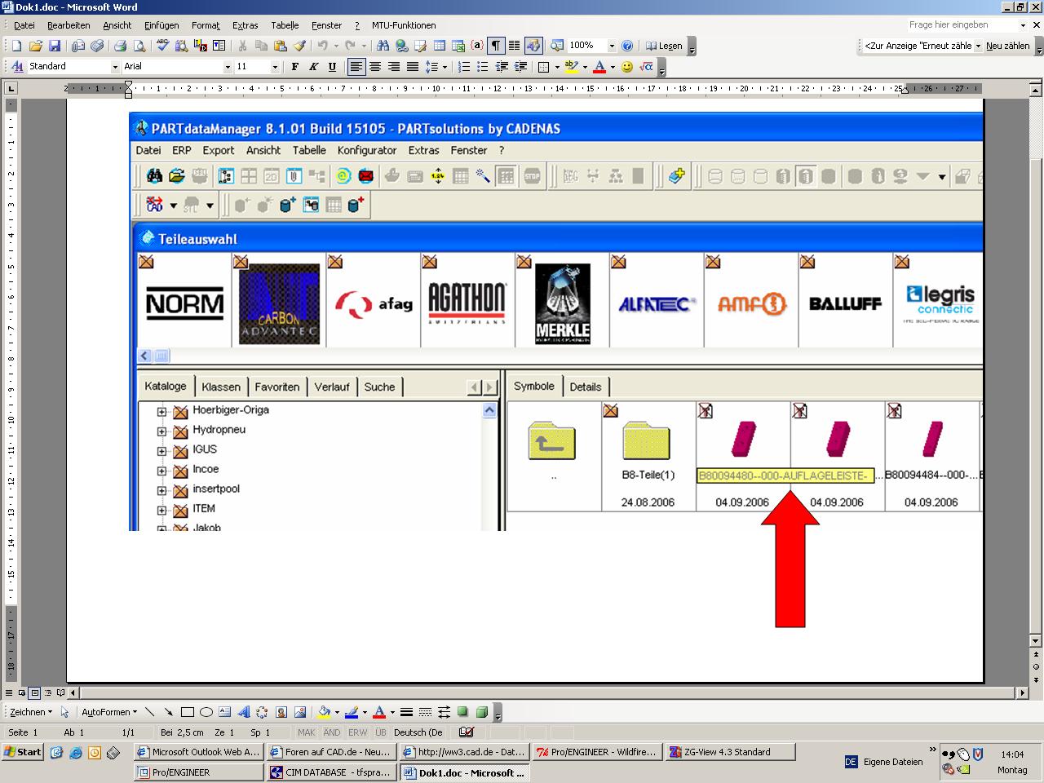Insert a text box from drawing toolbar
The height and width of the screenshot is (783, 1044).
(225, 712)
